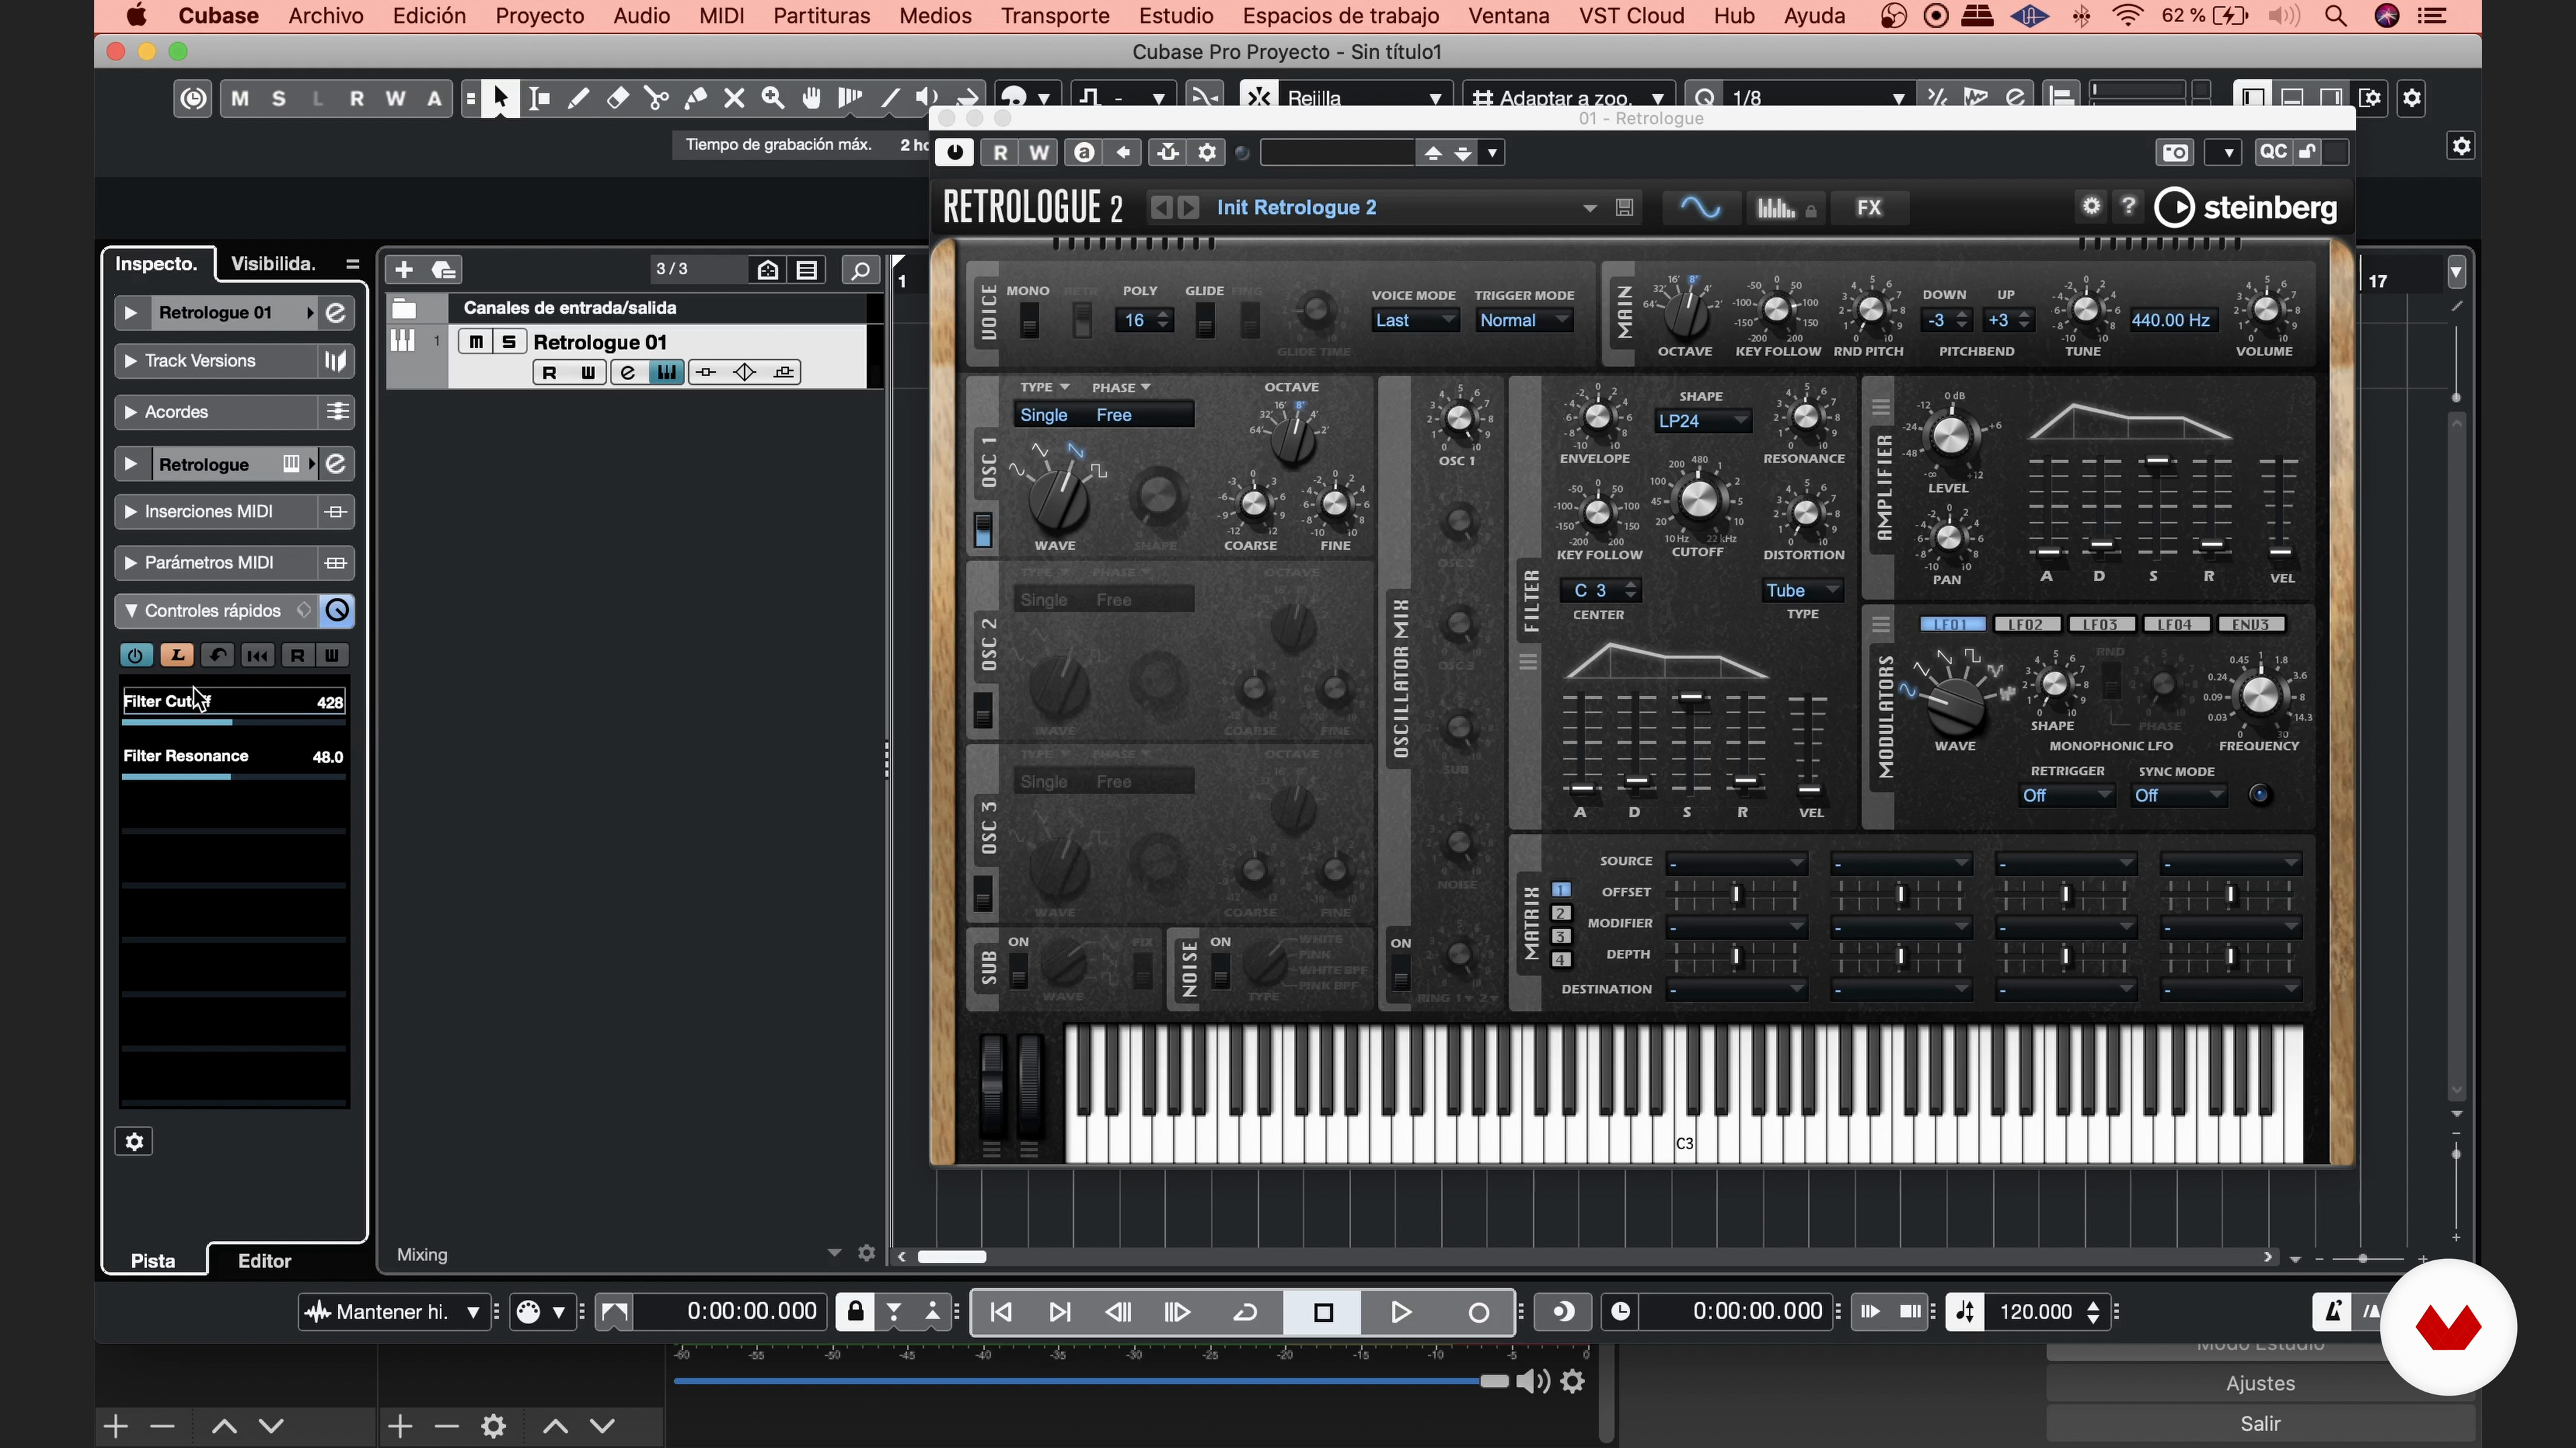Click the transport Stop button

pos(1323,1312)
